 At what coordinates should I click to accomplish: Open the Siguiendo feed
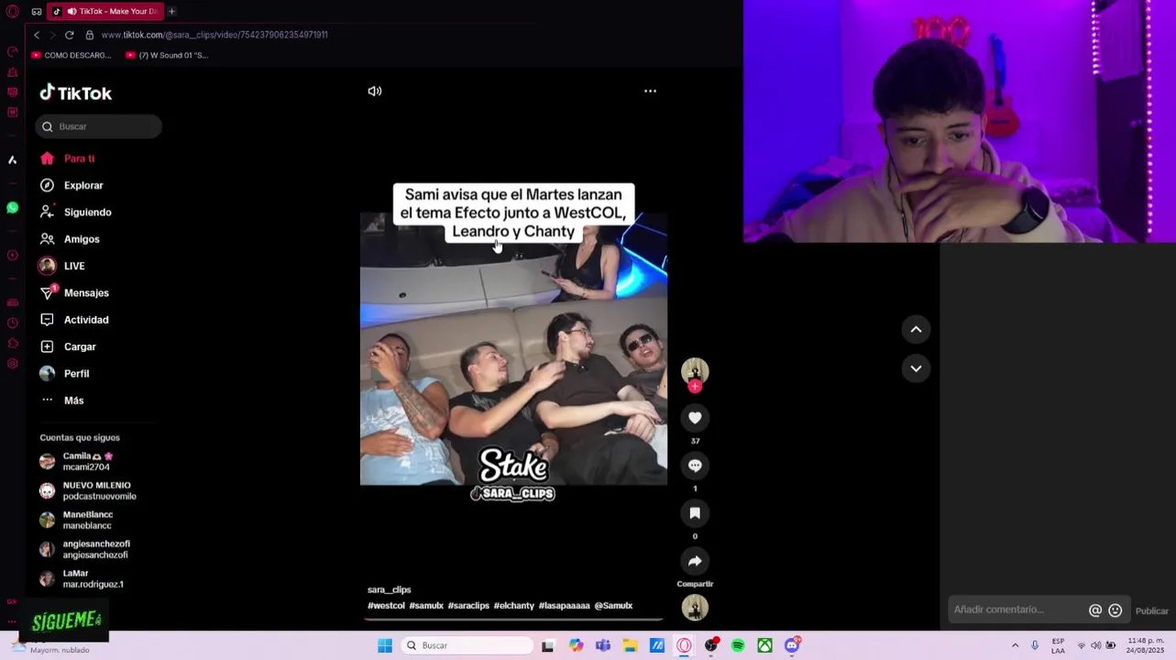[x=76, y=212]
